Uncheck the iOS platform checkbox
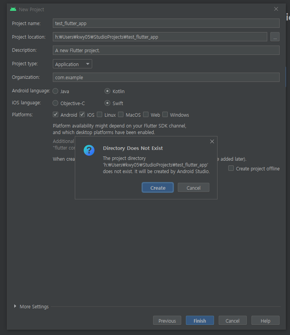Viewport: 290px width, 335px height. 82,114
